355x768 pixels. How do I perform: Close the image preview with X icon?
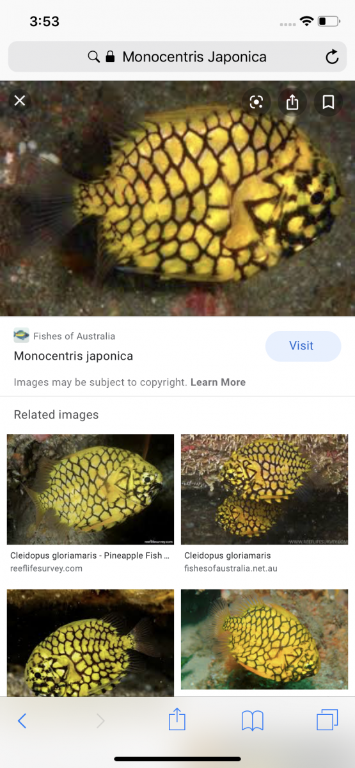point(20,100)
